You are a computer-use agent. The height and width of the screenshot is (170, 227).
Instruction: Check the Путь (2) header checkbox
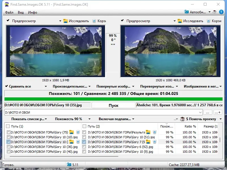84,126
